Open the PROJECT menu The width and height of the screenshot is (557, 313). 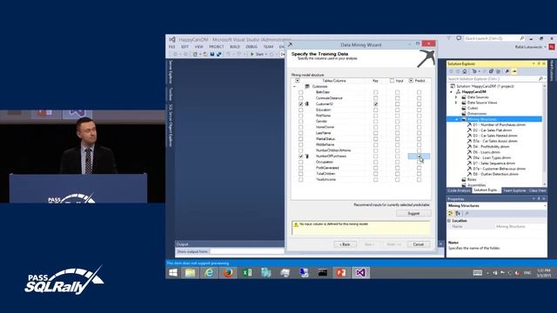tap(217, 47)
